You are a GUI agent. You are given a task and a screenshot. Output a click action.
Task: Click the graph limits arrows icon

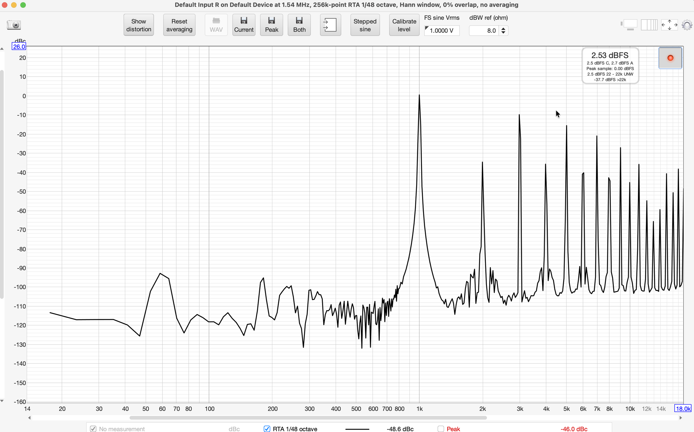[669, 25]
